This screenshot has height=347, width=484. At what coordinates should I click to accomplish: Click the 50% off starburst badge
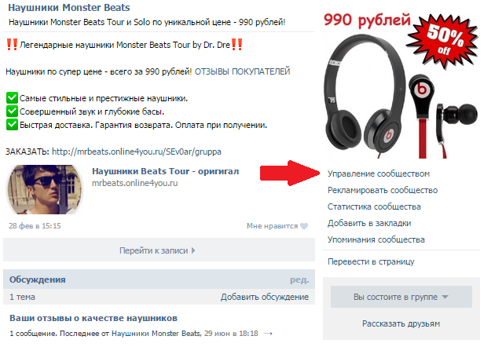tap(443, 41)
